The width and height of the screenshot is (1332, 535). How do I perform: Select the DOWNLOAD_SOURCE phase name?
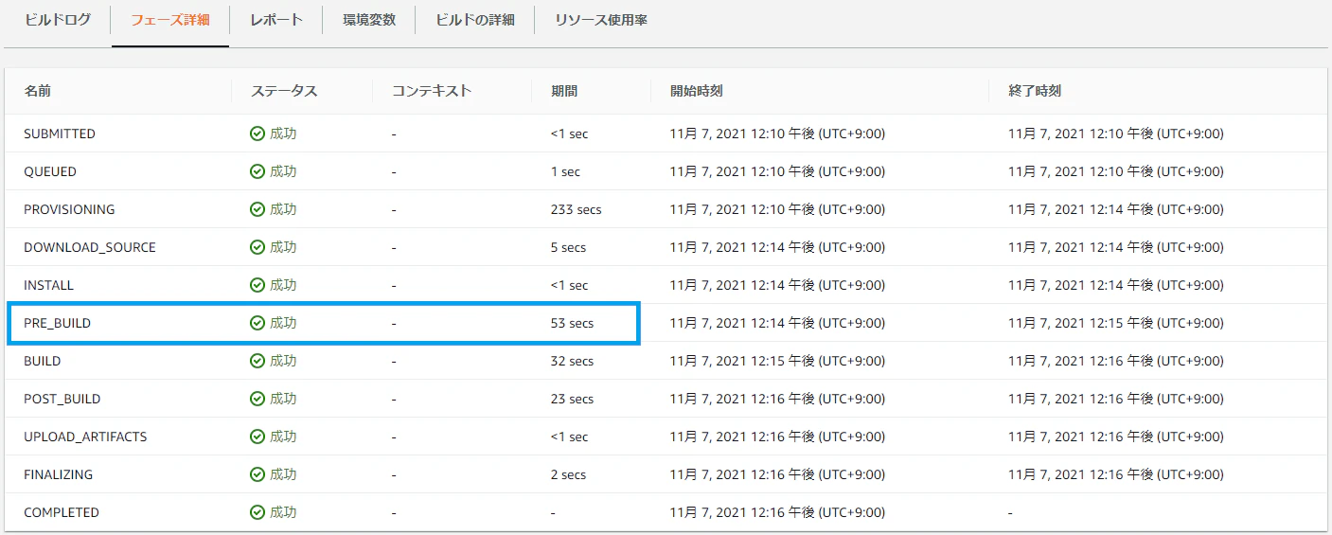tap(90, 247)
